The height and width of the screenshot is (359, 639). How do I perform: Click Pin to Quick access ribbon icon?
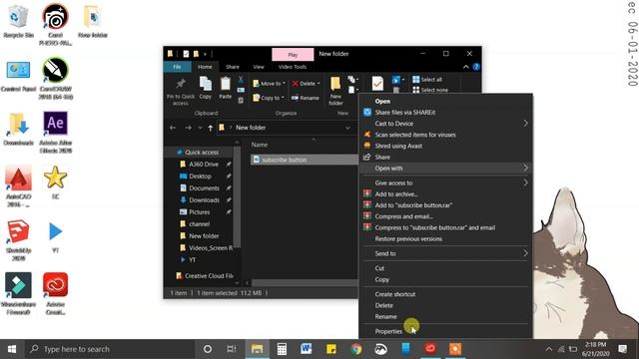[x=181, y=92]
